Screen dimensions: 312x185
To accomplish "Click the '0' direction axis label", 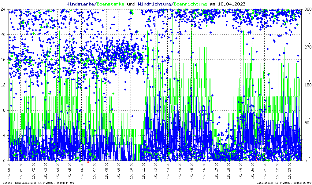I will 306,161.
